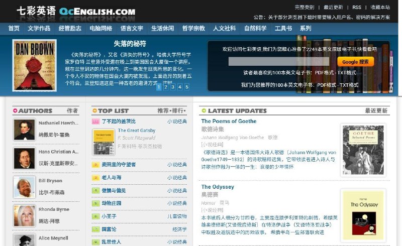Open the 自然科学 nav category
The image size is (402, 246).
255,29
